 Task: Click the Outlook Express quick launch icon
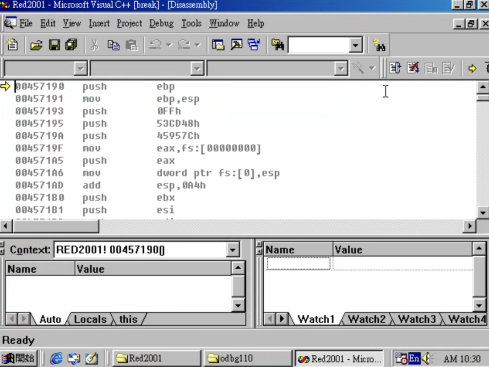click(x=74, y=358)
